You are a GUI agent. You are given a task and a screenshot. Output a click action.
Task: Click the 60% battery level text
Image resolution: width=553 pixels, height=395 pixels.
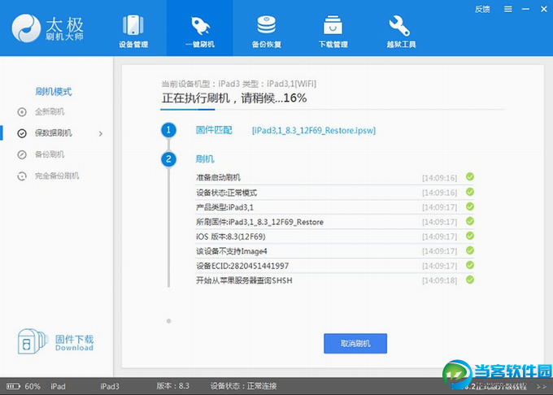pyautogui.click(x=33, y=387)
